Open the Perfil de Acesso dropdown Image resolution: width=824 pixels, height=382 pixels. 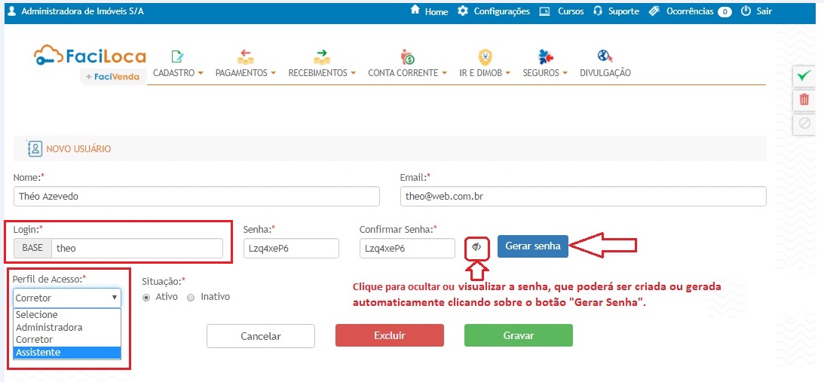point(66,298)
